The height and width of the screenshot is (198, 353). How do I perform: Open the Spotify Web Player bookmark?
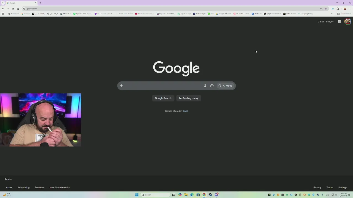(82, 14)
